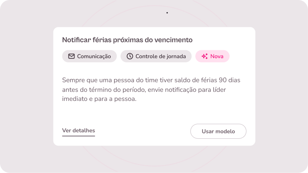Screen dimensions: 308x173
Task: Click the description line starting with Sempre
Action: (151, 80)
